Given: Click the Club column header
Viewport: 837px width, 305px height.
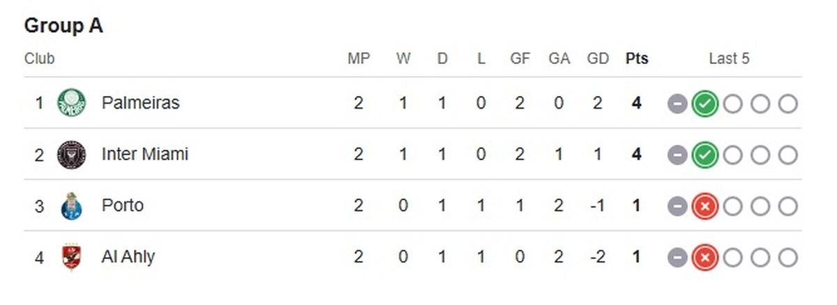Looking at the screenshot, I should [39, 59].
